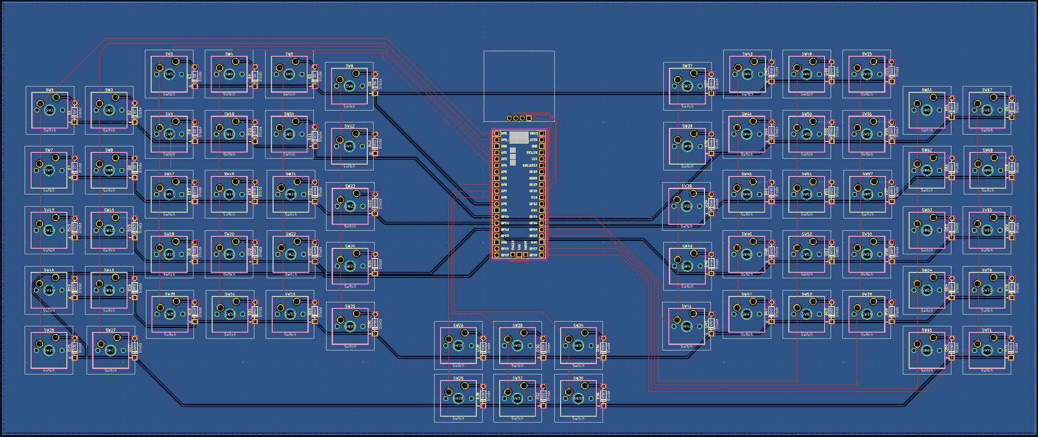Select the SW7 switch footprint
1038x437 pixels.
pos(49,170)
